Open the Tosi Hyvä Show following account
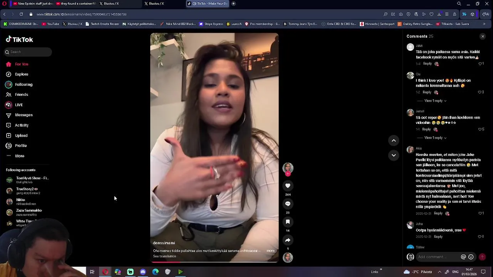493x277 pixels. (x=27, y=180)
